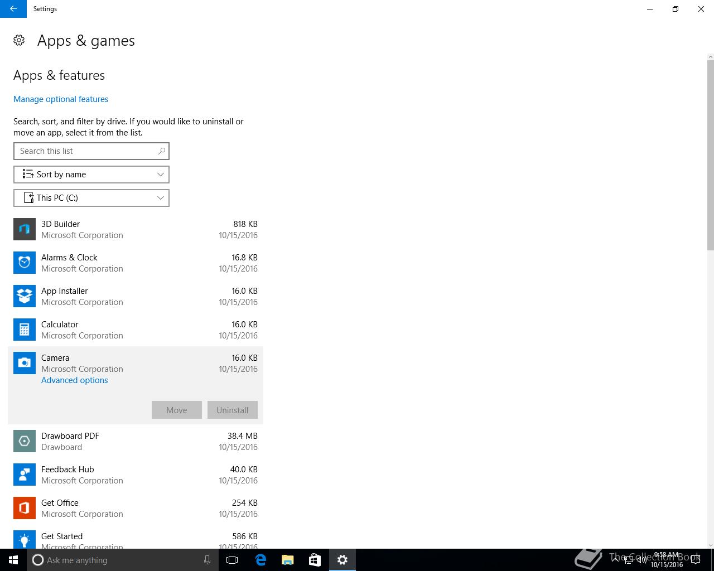
Task: Click the App Installer app icon
Action: click(x=25, y=296)
